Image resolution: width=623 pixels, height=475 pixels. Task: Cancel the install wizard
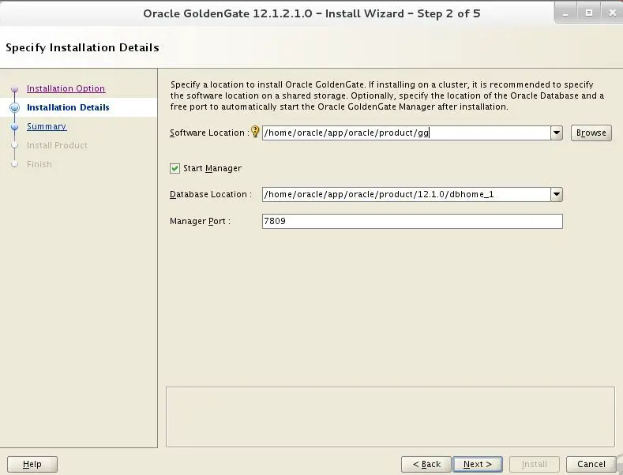click(x=591, y=464)
